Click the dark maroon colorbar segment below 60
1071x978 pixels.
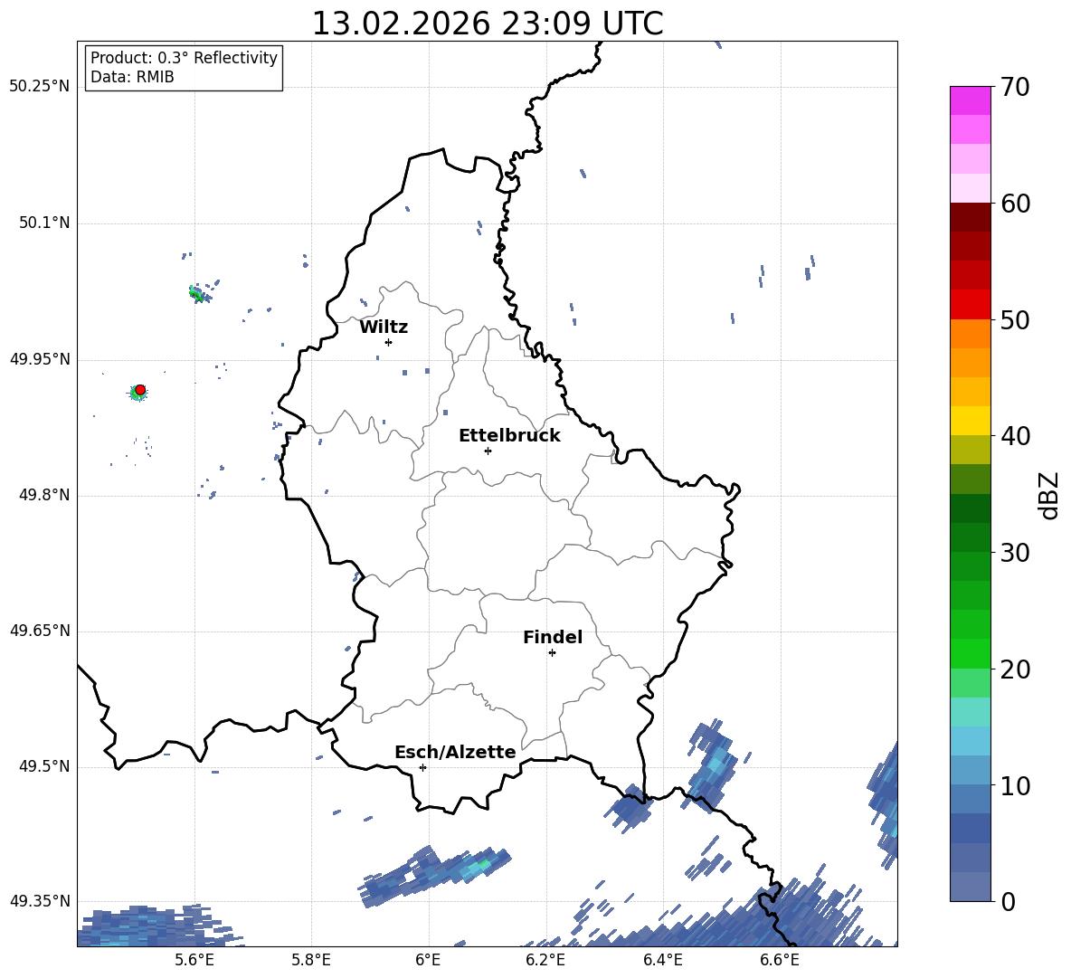[970, 217]
